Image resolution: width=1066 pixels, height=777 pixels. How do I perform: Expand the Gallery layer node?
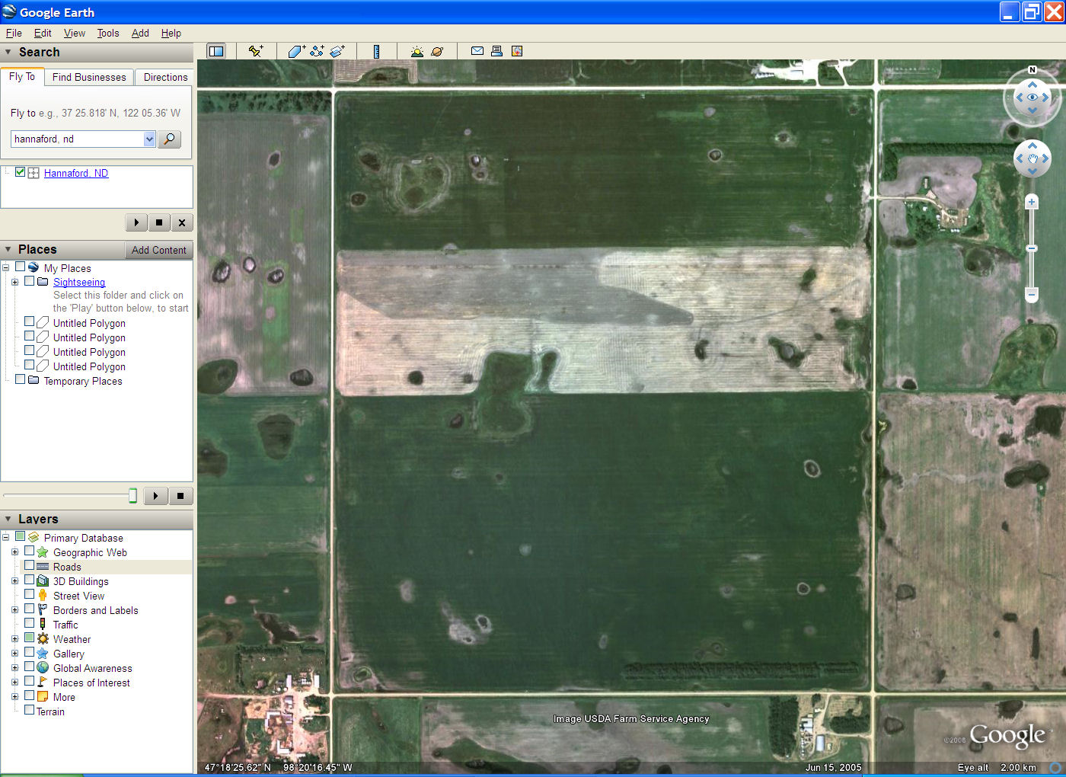click(x=14, y=654)
